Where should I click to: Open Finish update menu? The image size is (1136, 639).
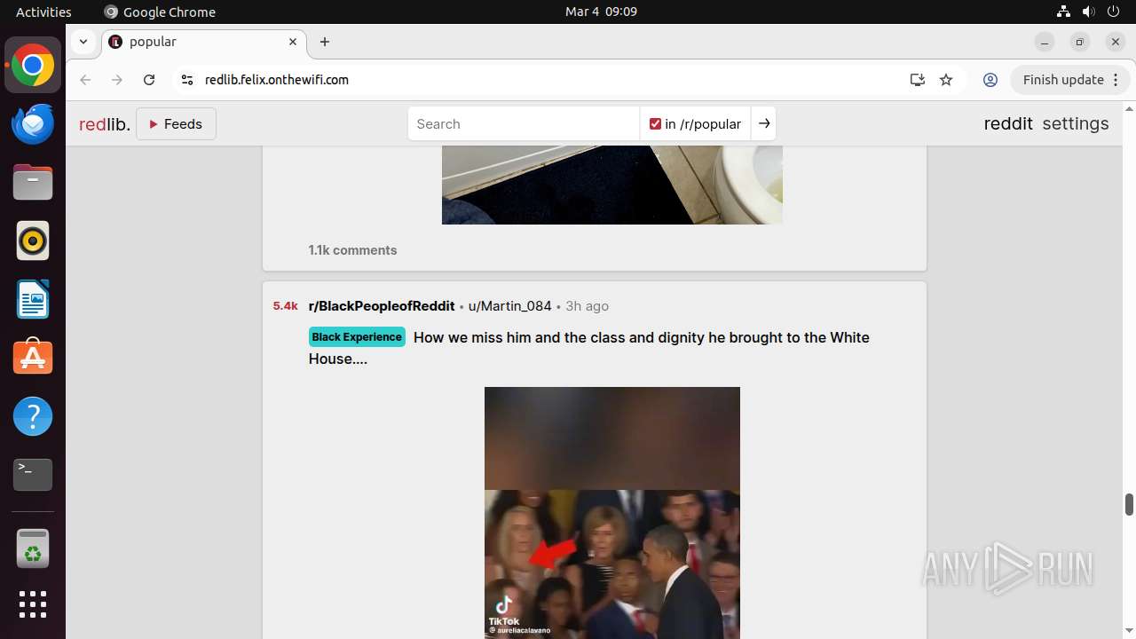1069,80
